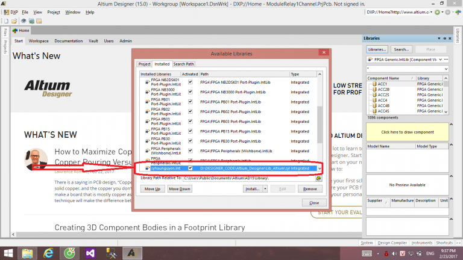Open the Window menu
The width and height of the screenshot is (463, 260).
coord(72,13)
